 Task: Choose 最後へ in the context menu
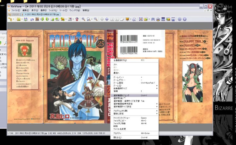134,73
